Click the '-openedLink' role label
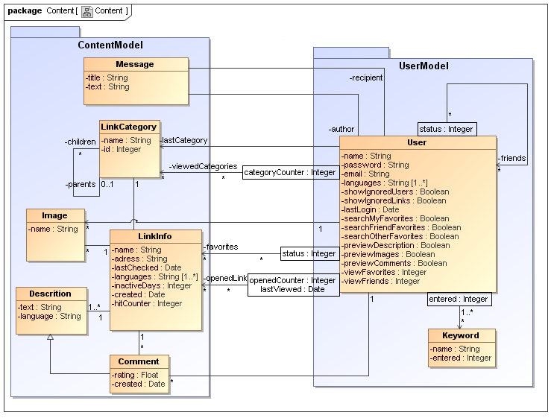Screen dimensions: 554x418 (x=225, y=278)
